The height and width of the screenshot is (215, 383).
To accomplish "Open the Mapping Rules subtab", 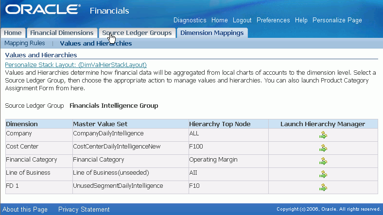I will tap(25, 43).
